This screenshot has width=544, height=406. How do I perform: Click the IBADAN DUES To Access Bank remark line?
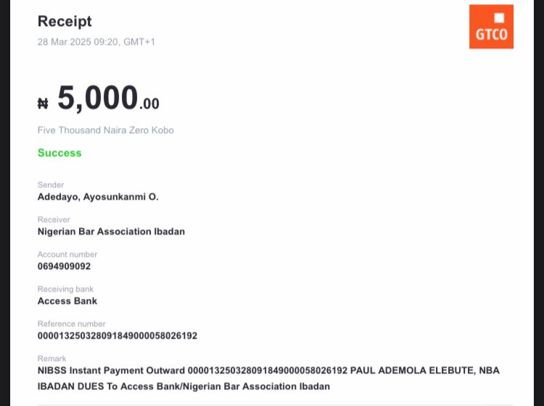184,386
